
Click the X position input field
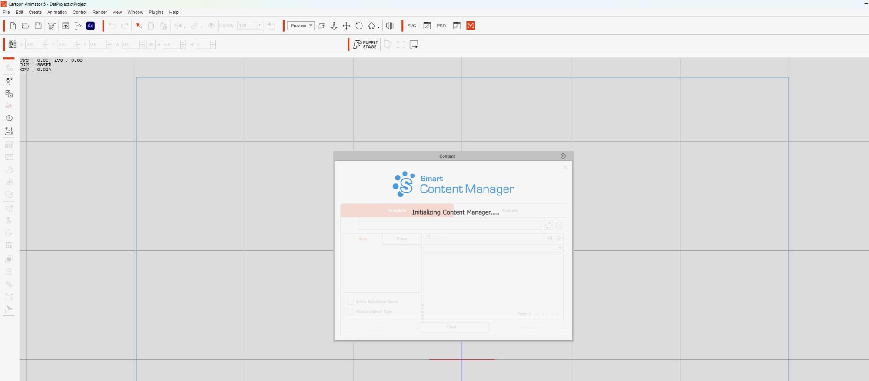34,44
